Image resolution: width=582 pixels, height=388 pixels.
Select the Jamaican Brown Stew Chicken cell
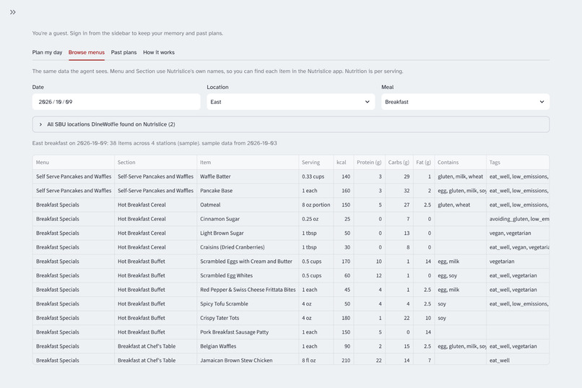(x=248, y=359)
